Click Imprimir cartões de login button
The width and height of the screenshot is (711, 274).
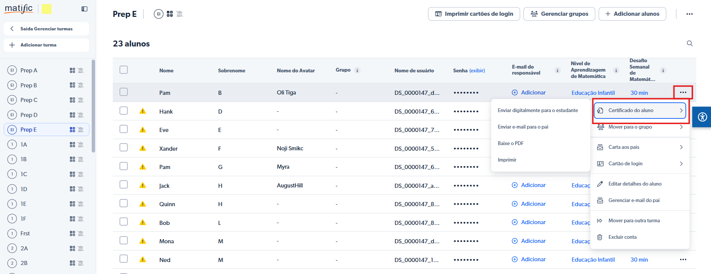point(474,14)
